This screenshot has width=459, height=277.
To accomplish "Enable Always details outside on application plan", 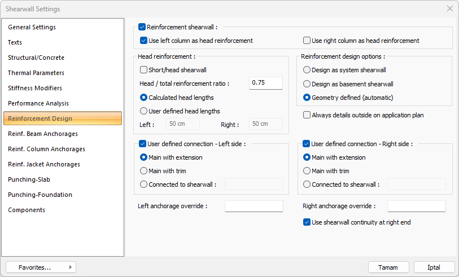I will [x=307, y=115].
